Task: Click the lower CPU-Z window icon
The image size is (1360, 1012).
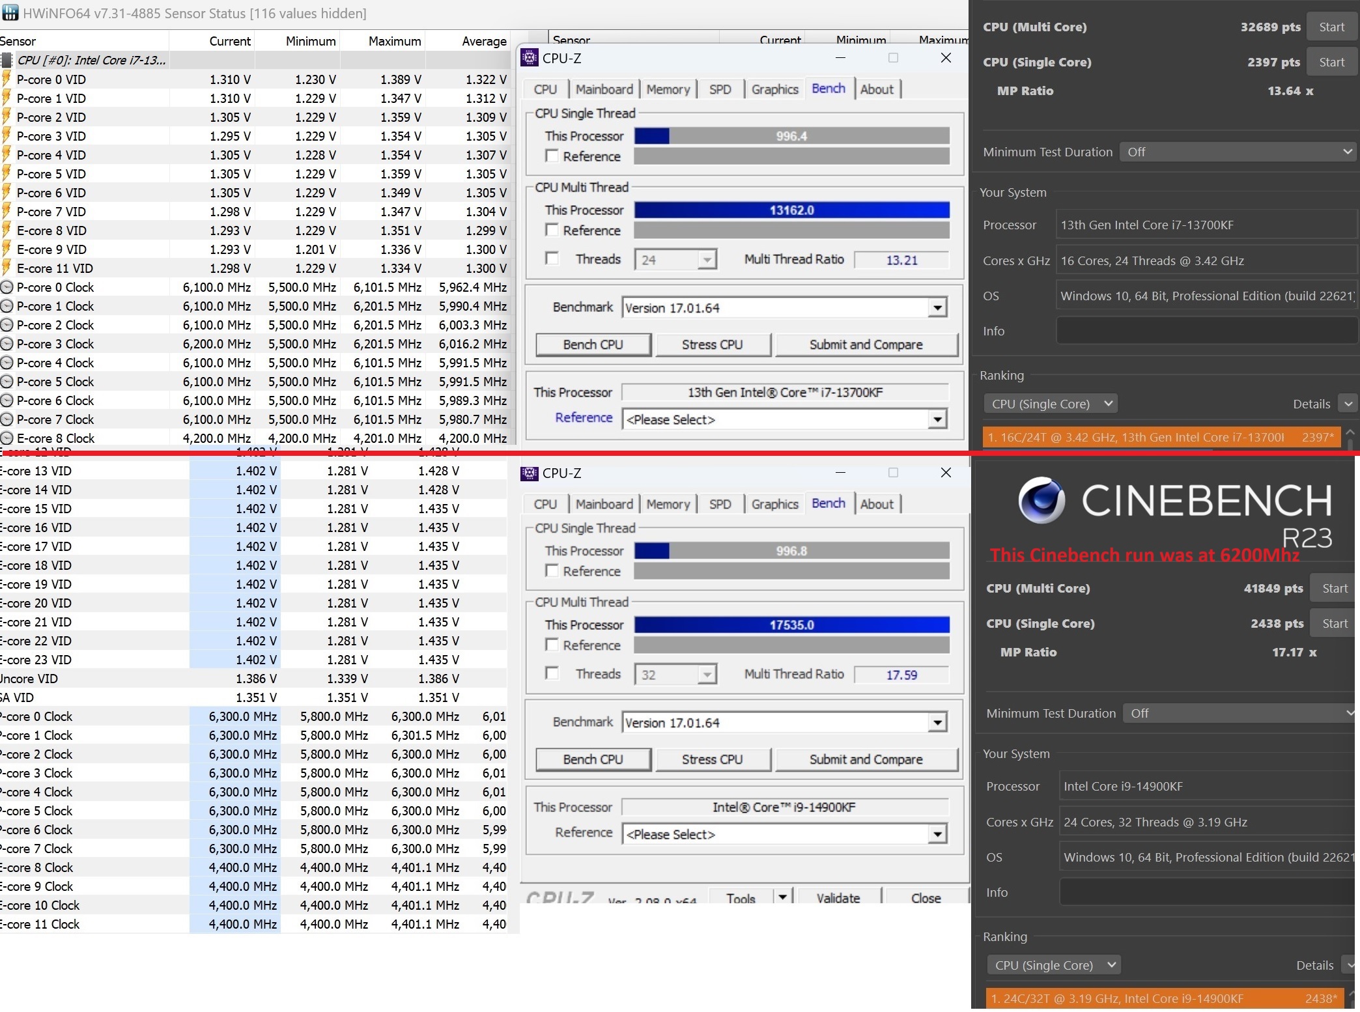Action: tap(530, 473)
